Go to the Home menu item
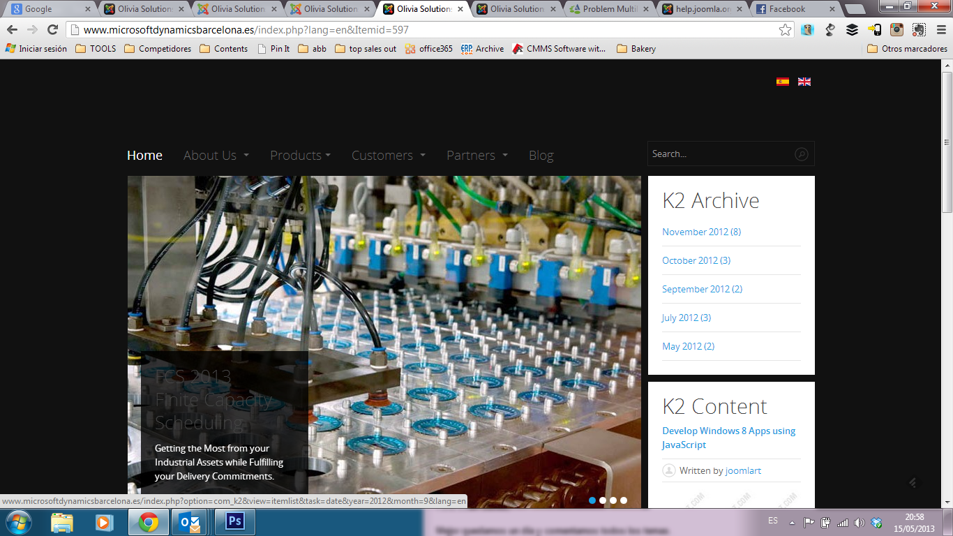This screenshot has width=953, height=536. tap(144, 156)
